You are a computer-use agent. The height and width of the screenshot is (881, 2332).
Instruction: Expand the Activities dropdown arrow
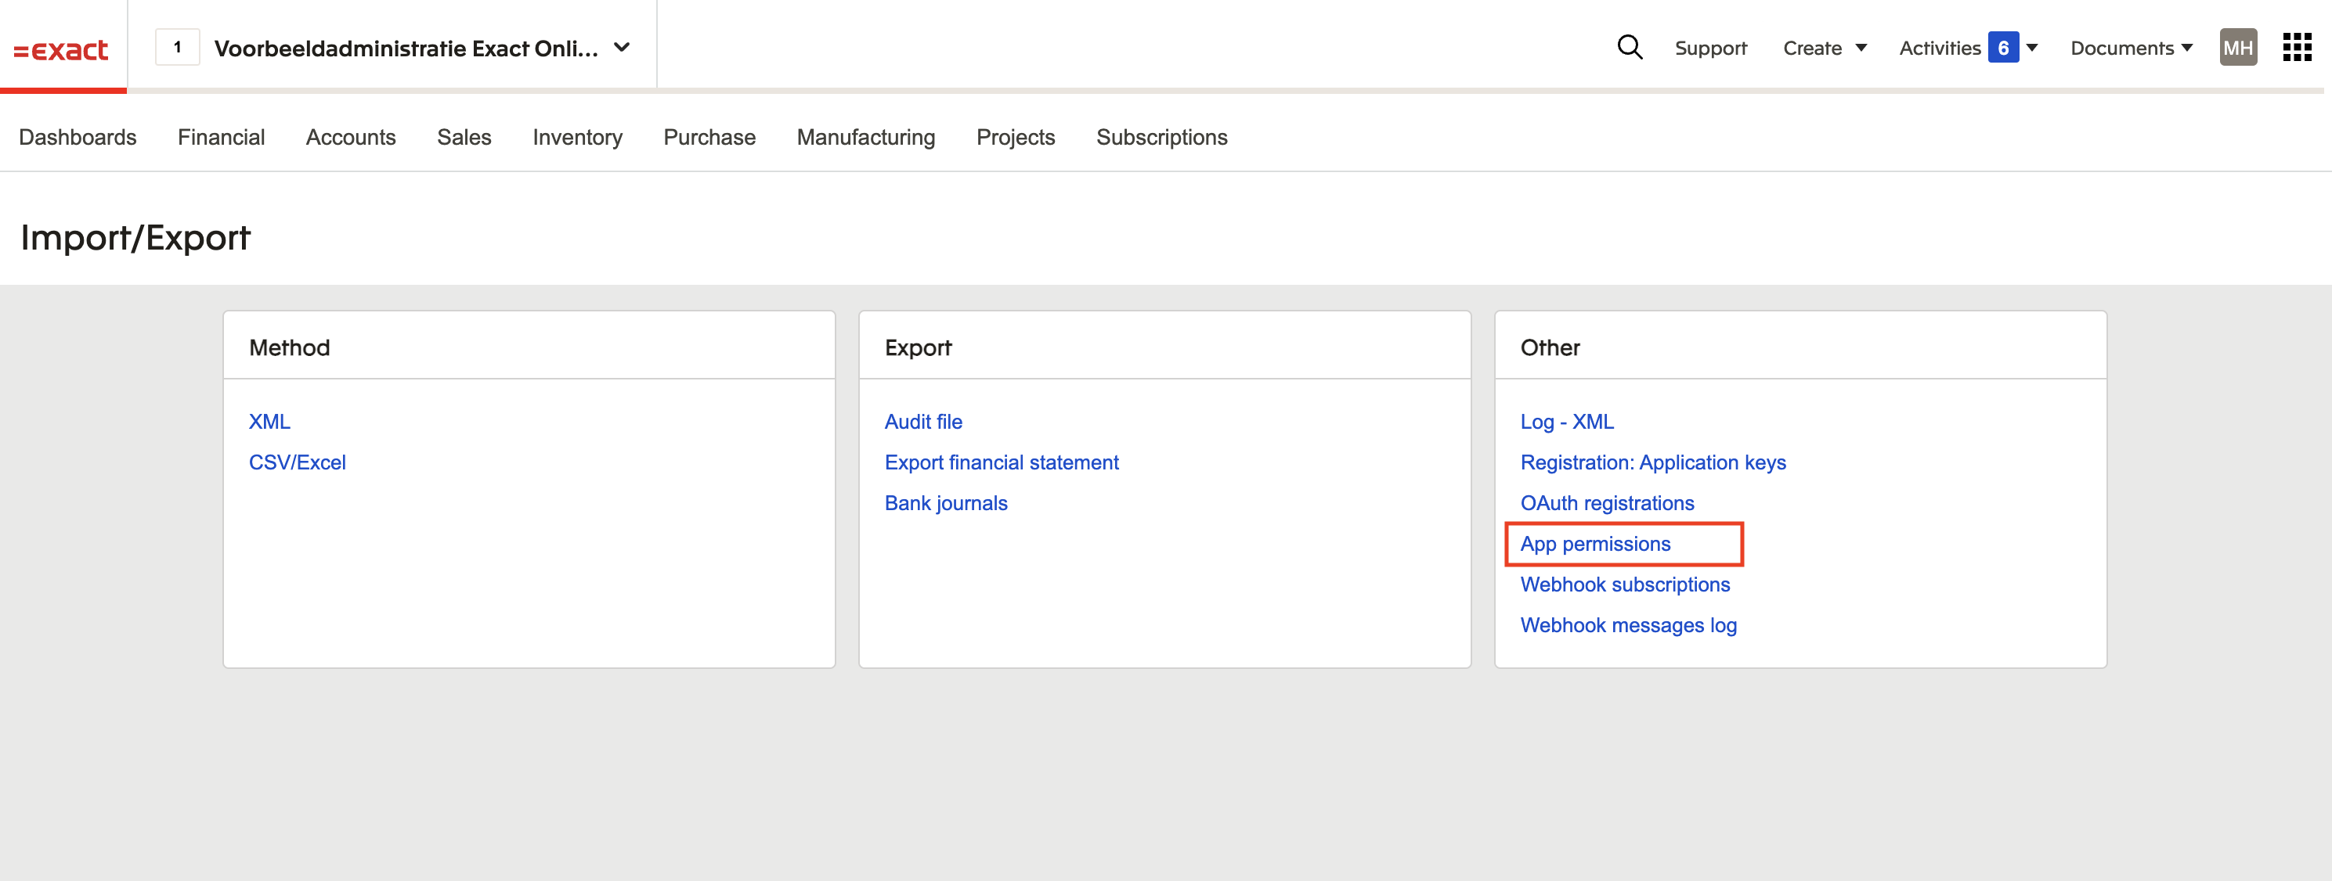coord(2032,48)
